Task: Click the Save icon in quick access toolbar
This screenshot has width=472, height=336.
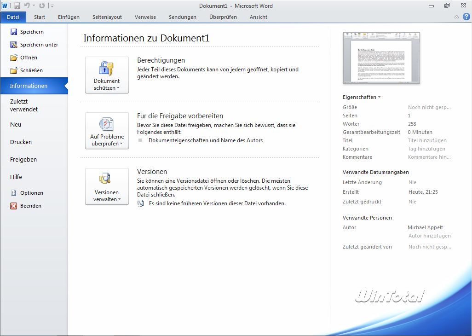Action: (x=17, y=6)
